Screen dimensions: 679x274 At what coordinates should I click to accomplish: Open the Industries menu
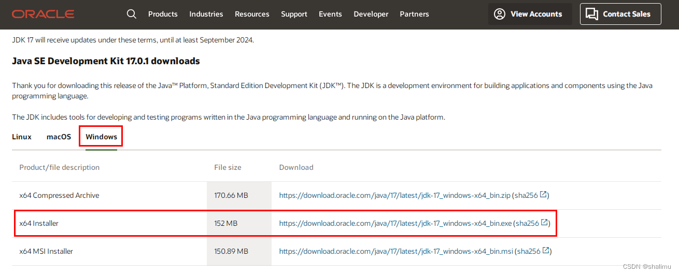[x=206, y=14]
